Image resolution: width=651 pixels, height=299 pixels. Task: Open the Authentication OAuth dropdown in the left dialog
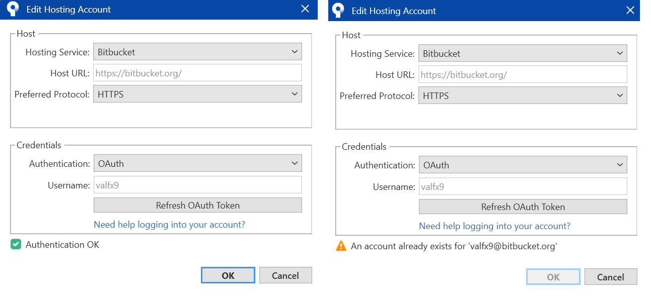tap(197, 163)
